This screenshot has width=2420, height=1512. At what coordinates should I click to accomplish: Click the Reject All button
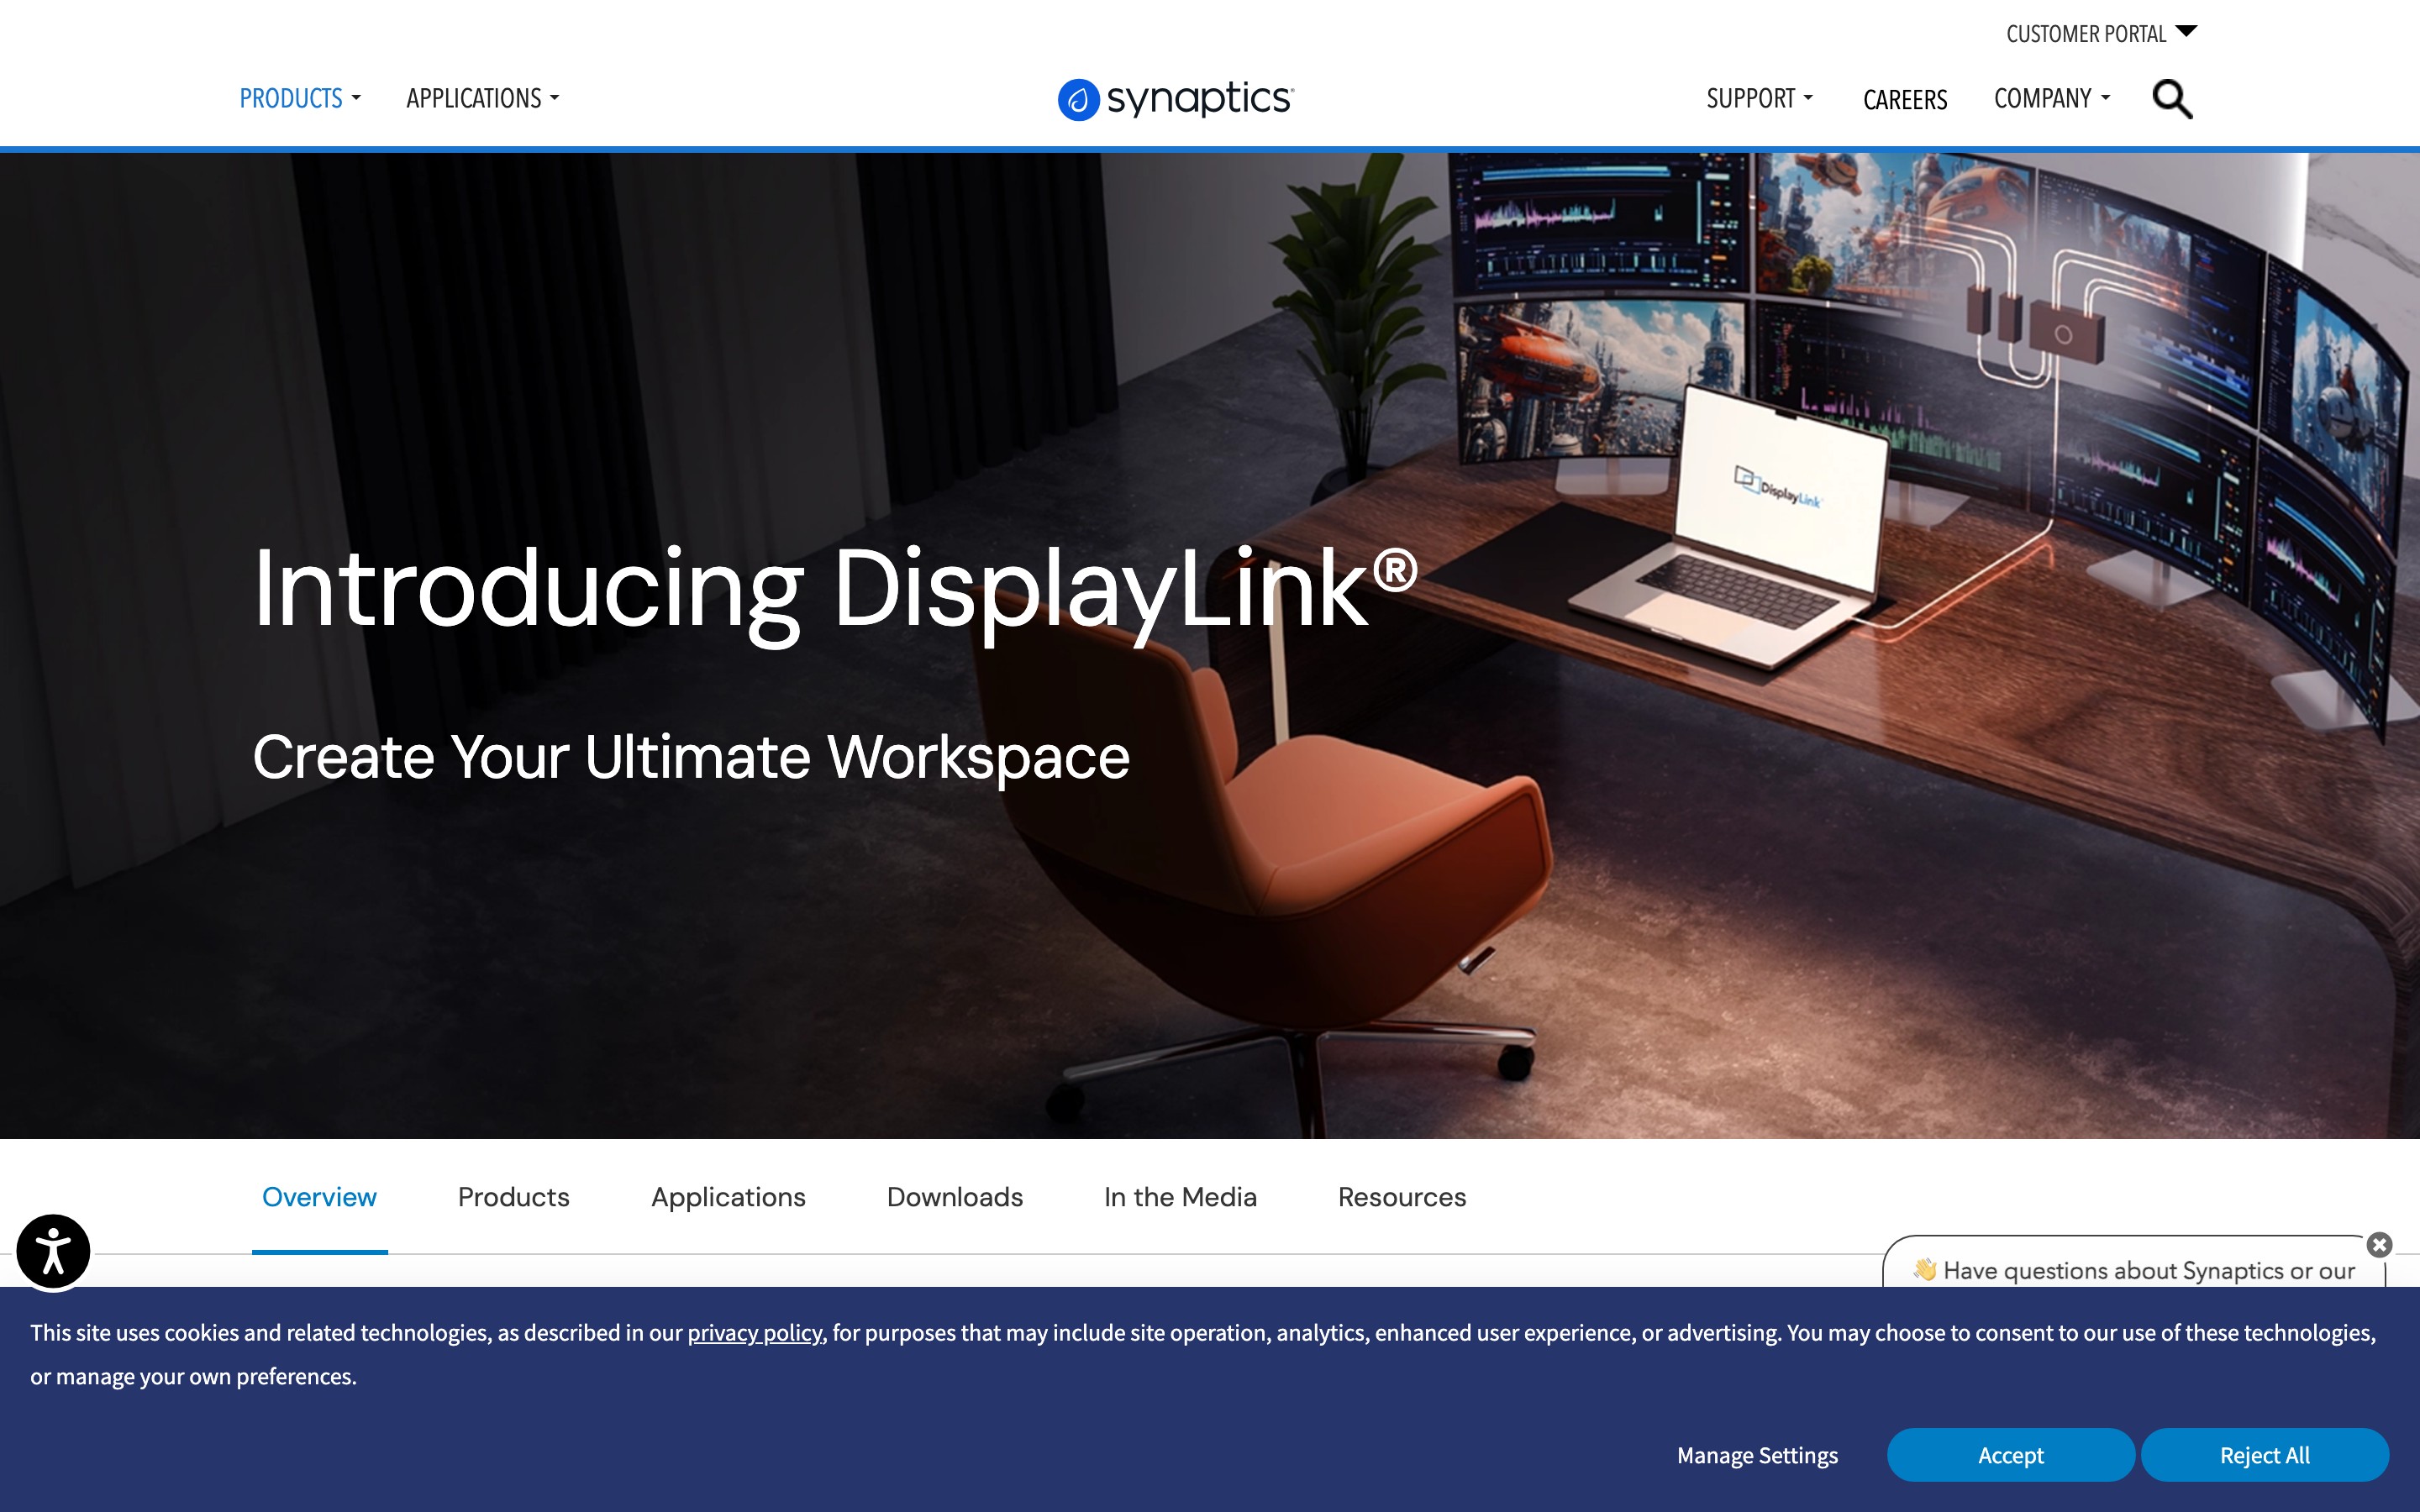(x=2265, y=1455)
